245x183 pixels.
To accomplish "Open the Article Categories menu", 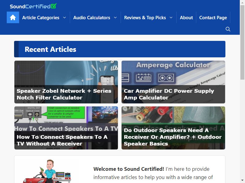I will coord(41,18).
